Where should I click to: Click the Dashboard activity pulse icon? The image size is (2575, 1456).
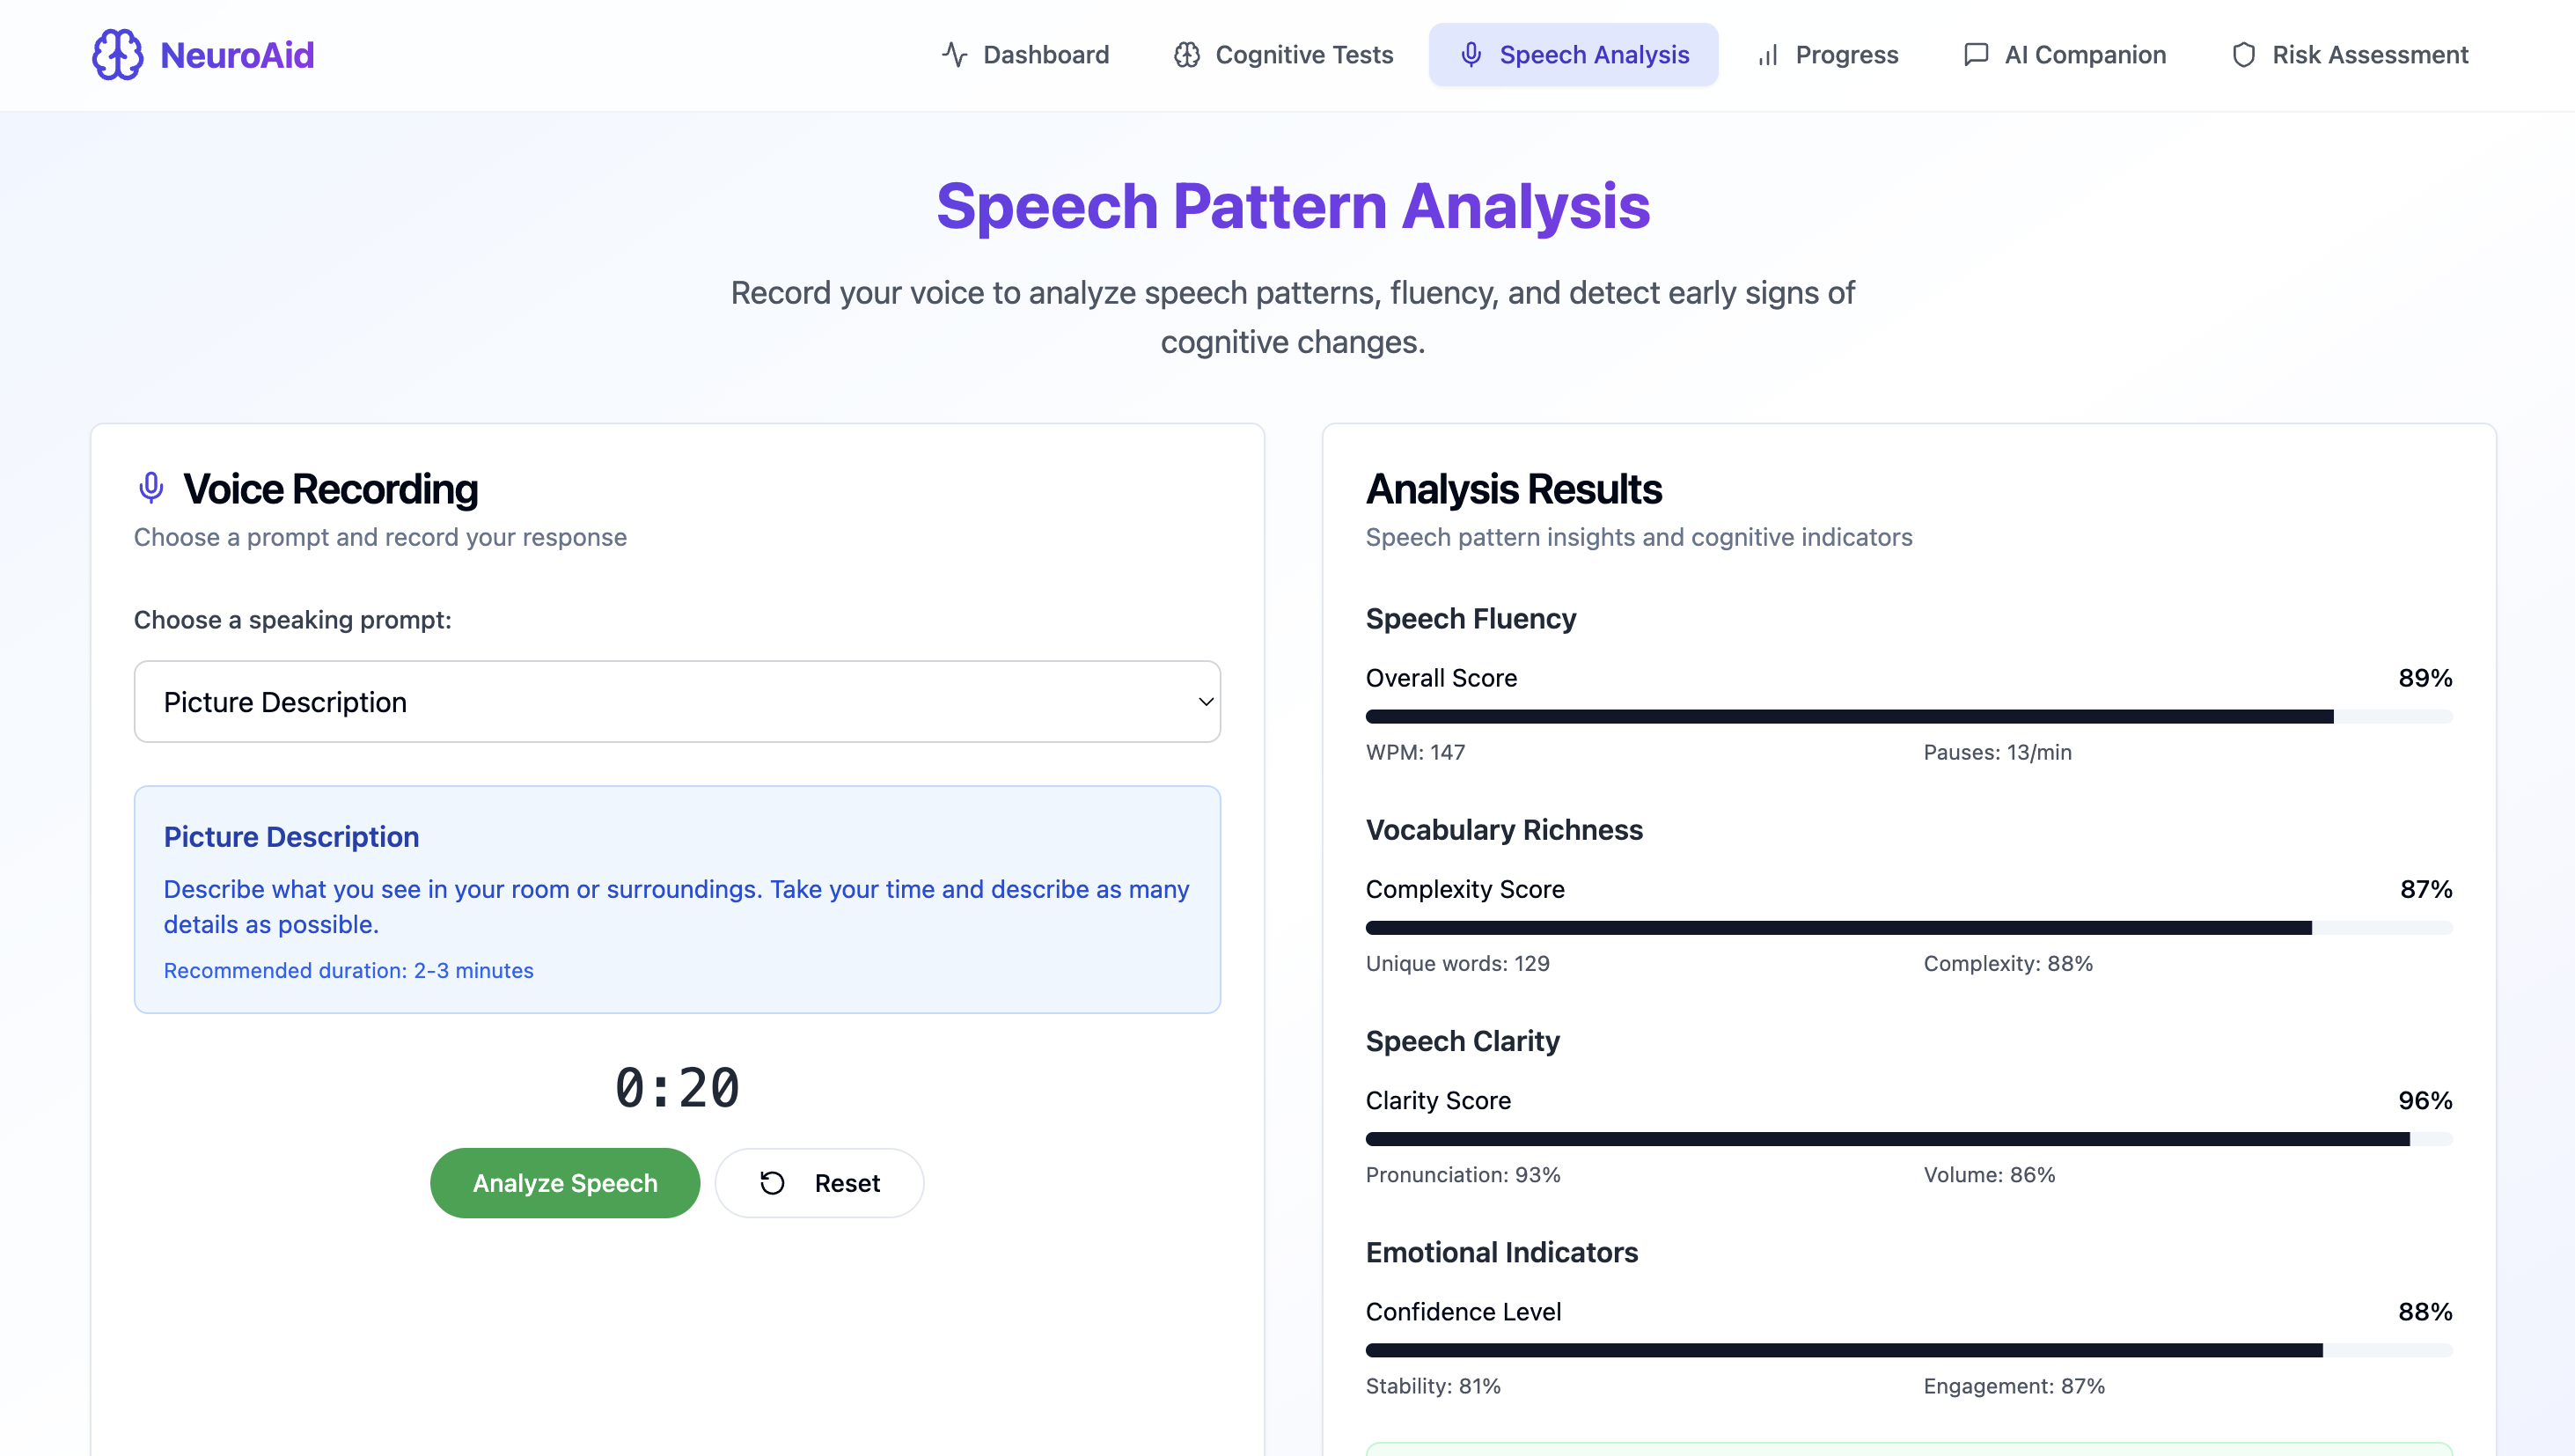(955, 55)
